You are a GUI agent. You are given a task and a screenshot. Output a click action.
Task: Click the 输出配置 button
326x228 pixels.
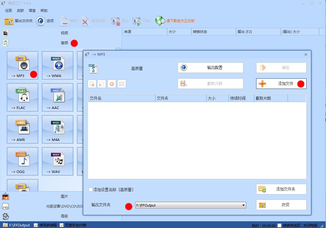tap(210, 67)
